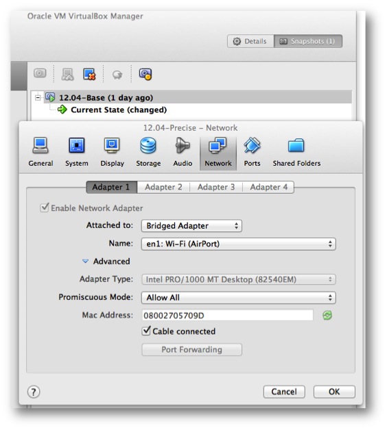Open the Attached to dropdown
The width and height of the screenshot is (387, 430).
pyautogui.click(x=191, y=226)
